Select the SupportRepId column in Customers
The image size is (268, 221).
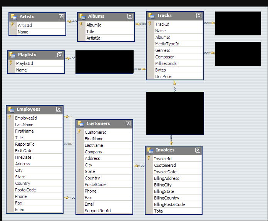(97, 211)
